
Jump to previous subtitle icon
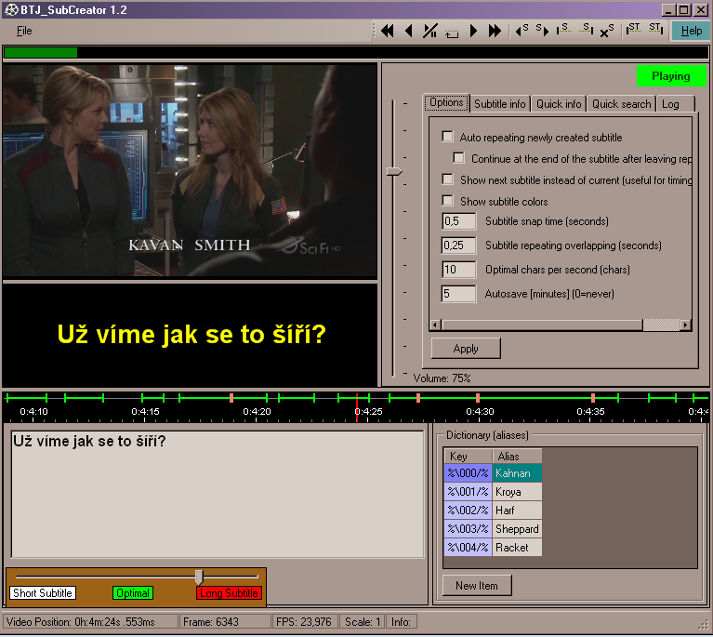tap(522, 31)
